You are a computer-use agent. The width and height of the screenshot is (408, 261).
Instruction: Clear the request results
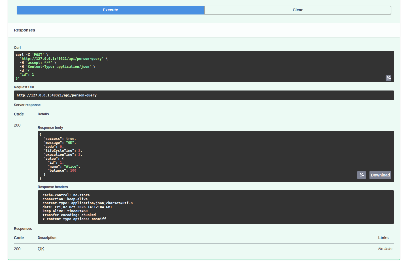tap(297, 10)
